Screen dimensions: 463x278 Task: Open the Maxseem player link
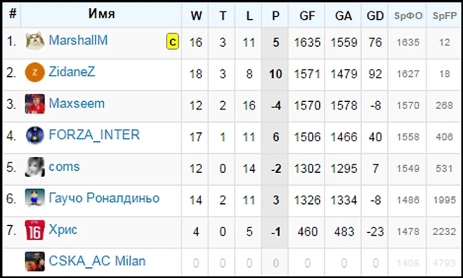coord(77,103)
